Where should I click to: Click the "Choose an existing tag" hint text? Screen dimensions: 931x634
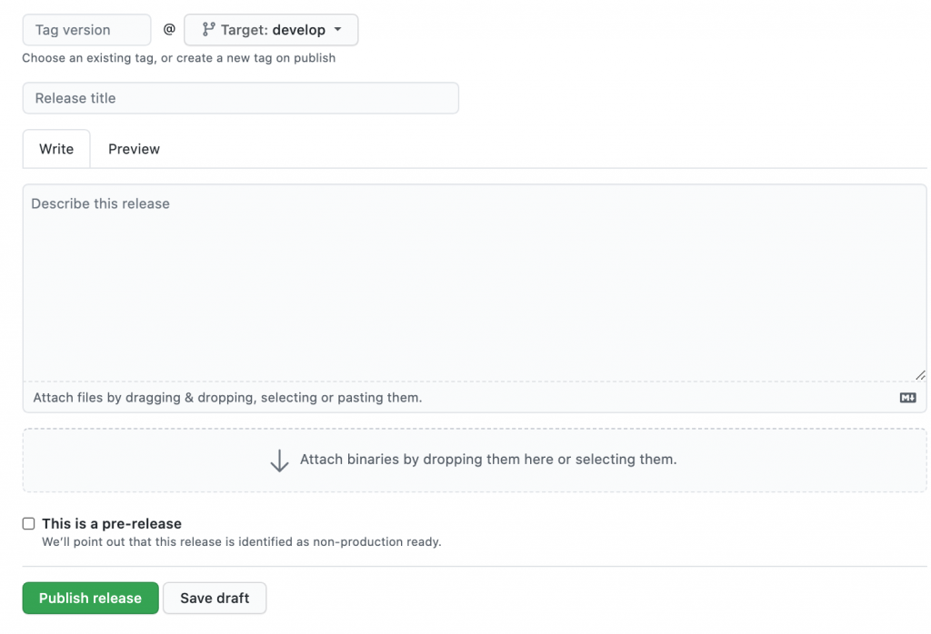tap(179, 58)
